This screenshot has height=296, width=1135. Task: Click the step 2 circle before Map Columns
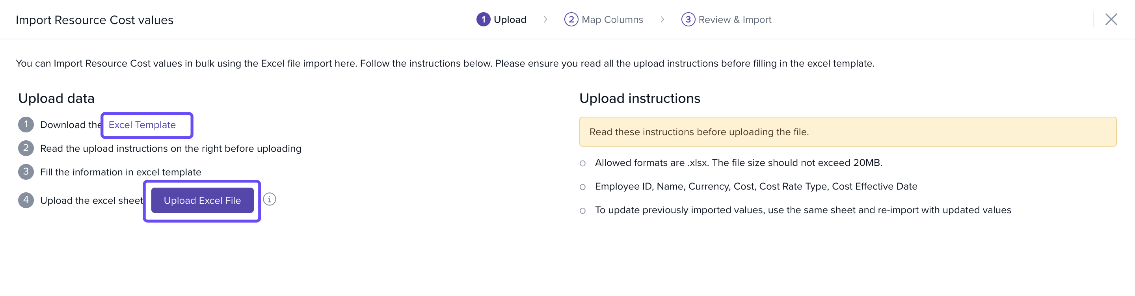point(571,19)
